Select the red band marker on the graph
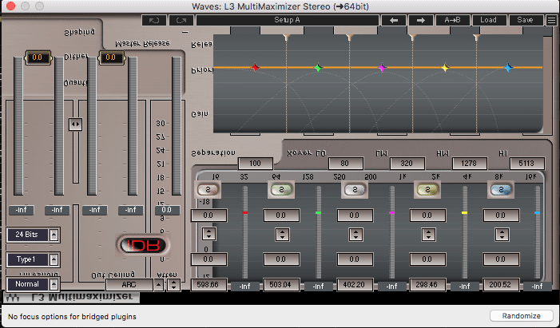The height and width of the screenshot is (328, 560). 255,67
